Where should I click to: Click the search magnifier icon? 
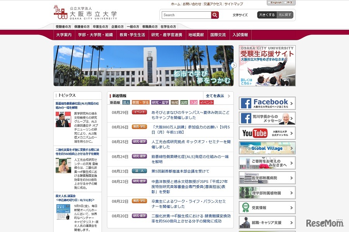pyautogui.click(x=214, y=15)
